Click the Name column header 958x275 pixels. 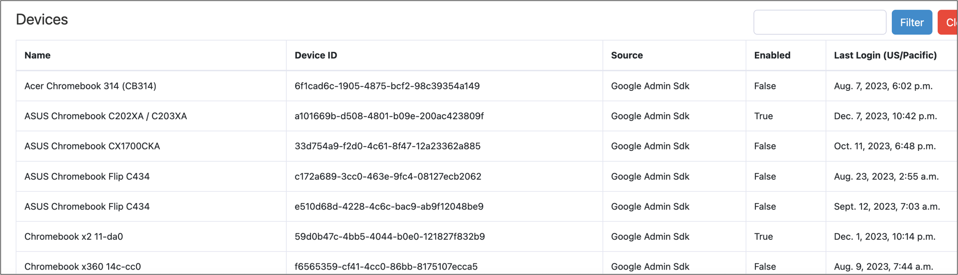pos(37,55)
